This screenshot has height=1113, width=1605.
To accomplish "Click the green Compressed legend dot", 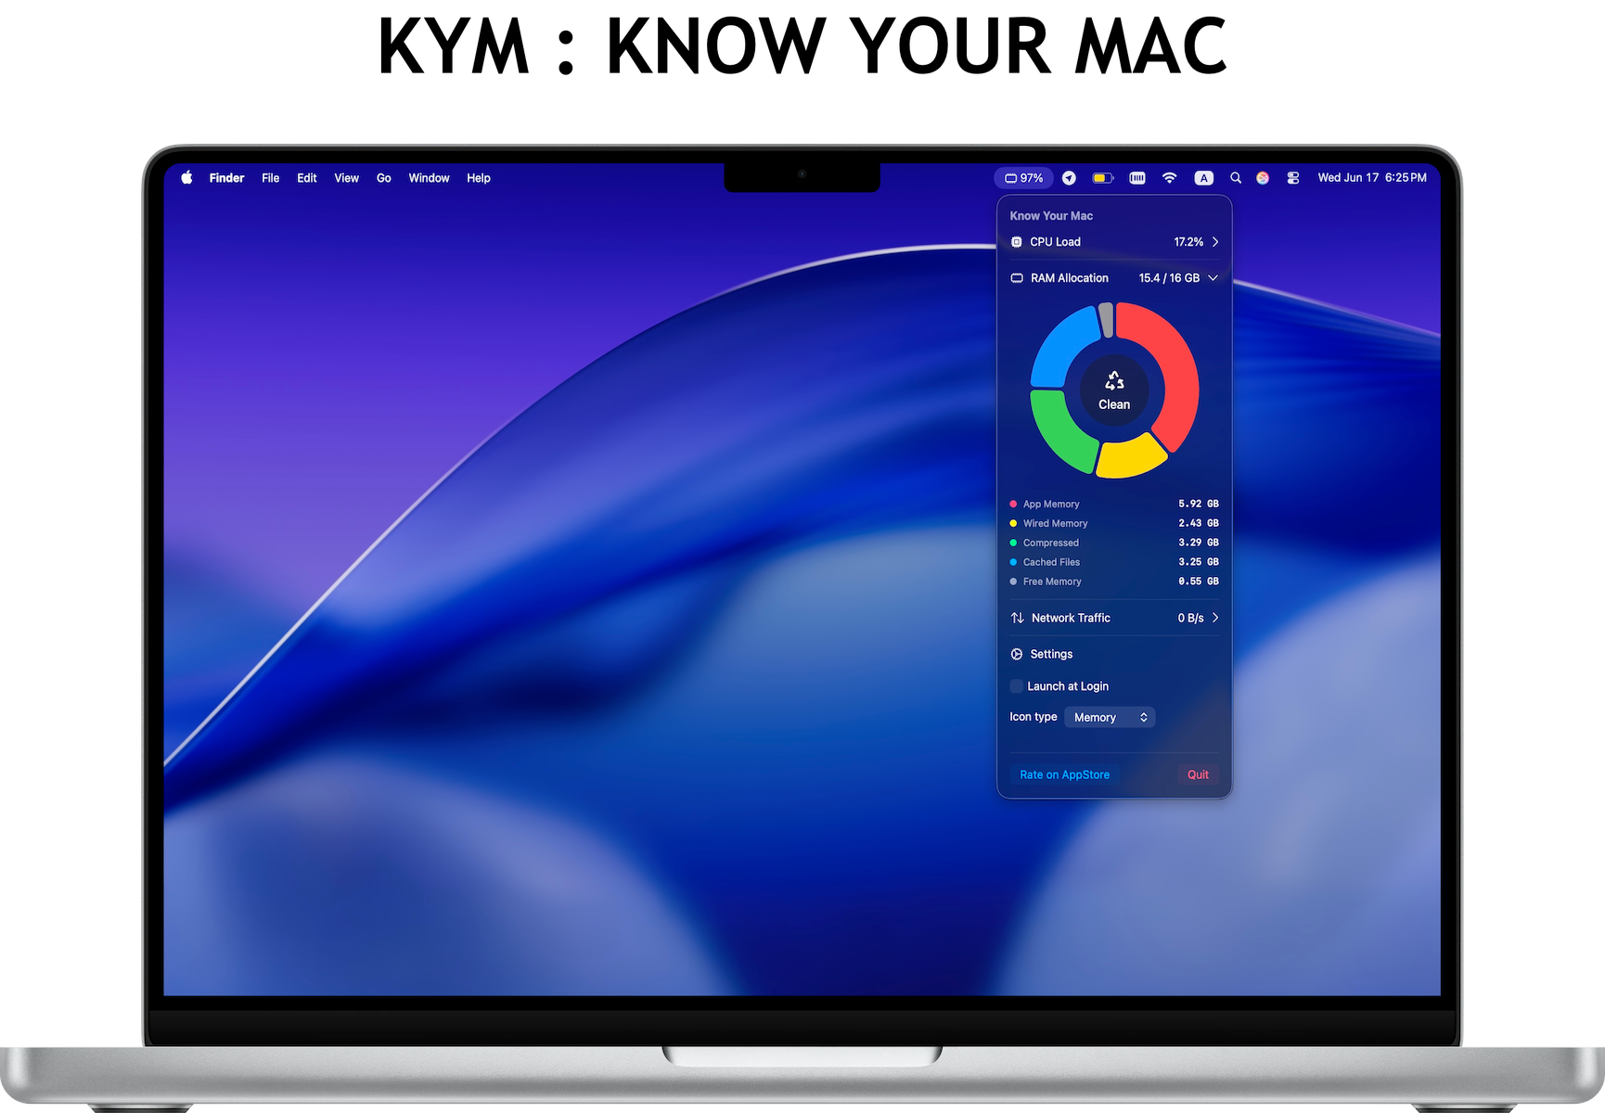I will (1013, 544).
